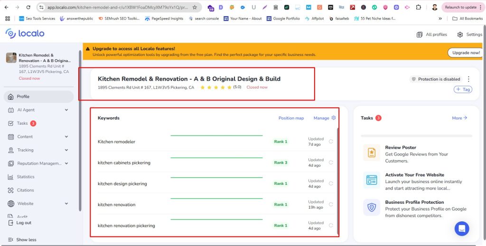Click Upgrade now! button
The width and height of the screenshot is (486, 246).
(x=466, y=53)
